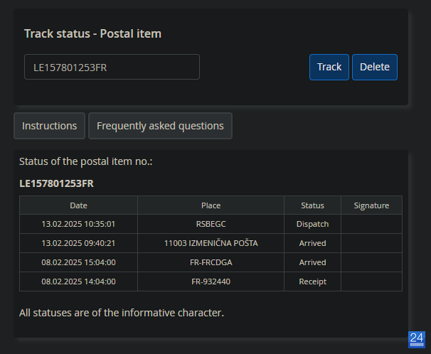Screen dimensions: 431x354
Task: Click the bold LE157801253FR item number
Action: [x=57, y=183]
